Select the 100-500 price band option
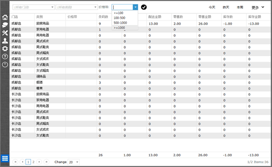This screenshot has height=167, width=272. click(125, 18)
